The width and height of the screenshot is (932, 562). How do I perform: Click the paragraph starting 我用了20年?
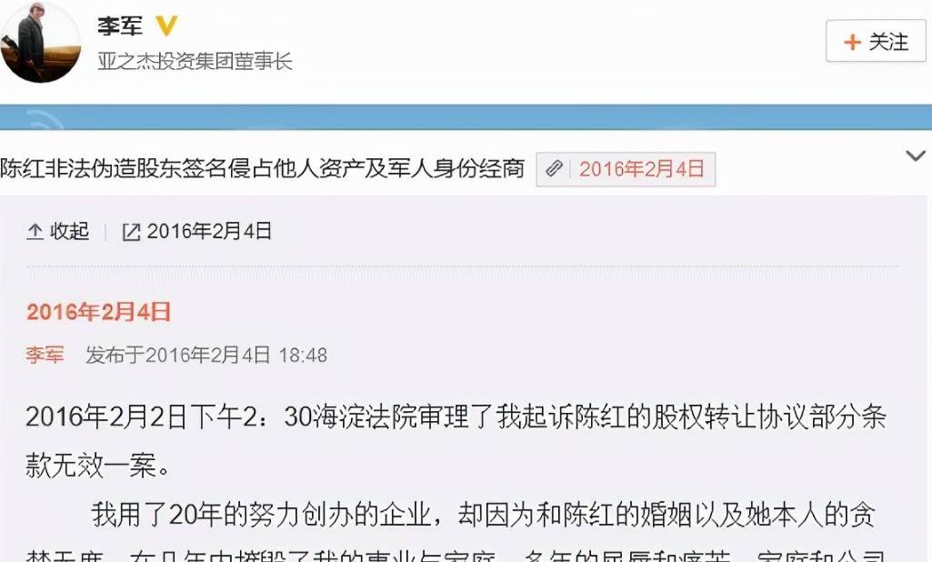coord(456,532)
